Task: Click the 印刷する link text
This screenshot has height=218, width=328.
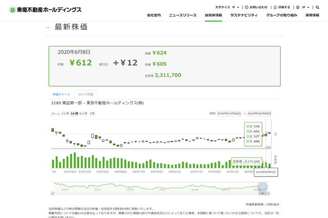Action: (284, 7)
